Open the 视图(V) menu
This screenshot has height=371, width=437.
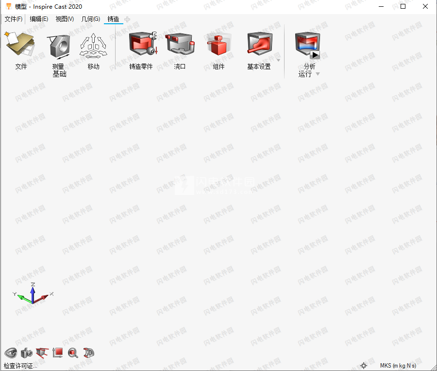point(65,19)
